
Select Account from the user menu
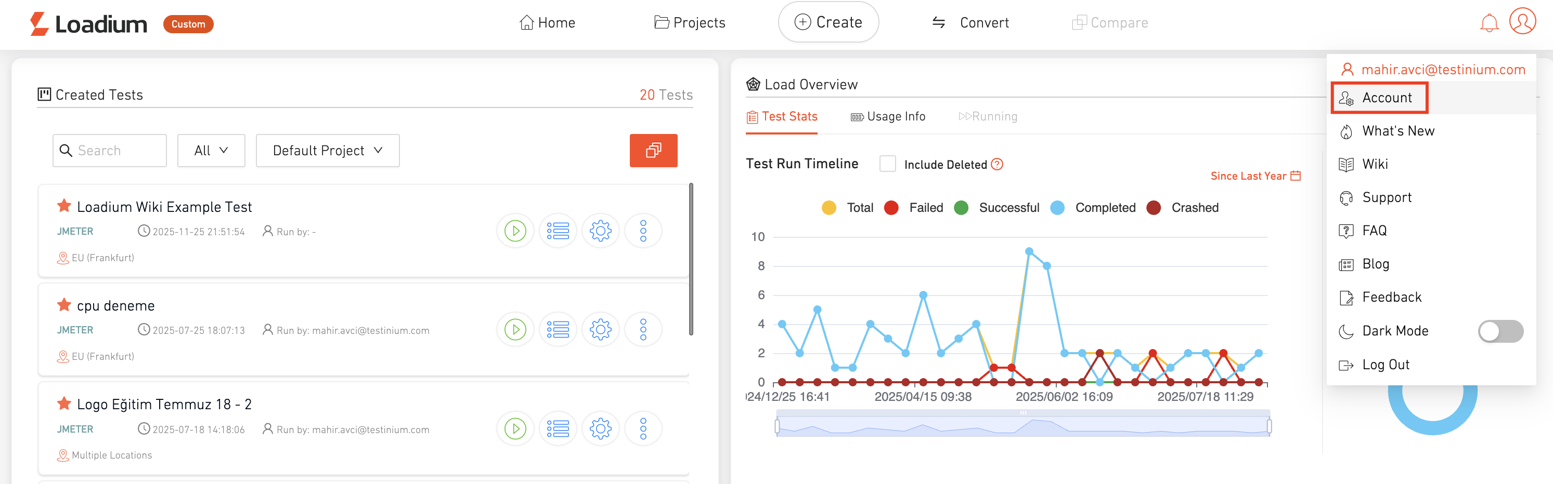1386,98
